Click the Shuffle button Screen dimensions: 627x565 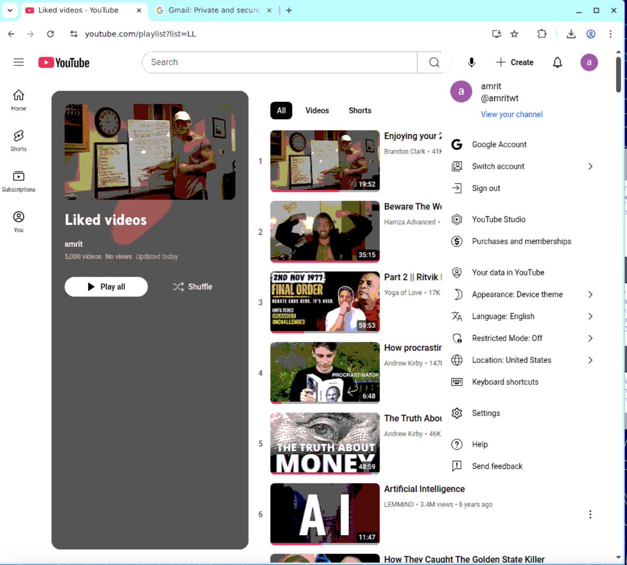(192, 286)
